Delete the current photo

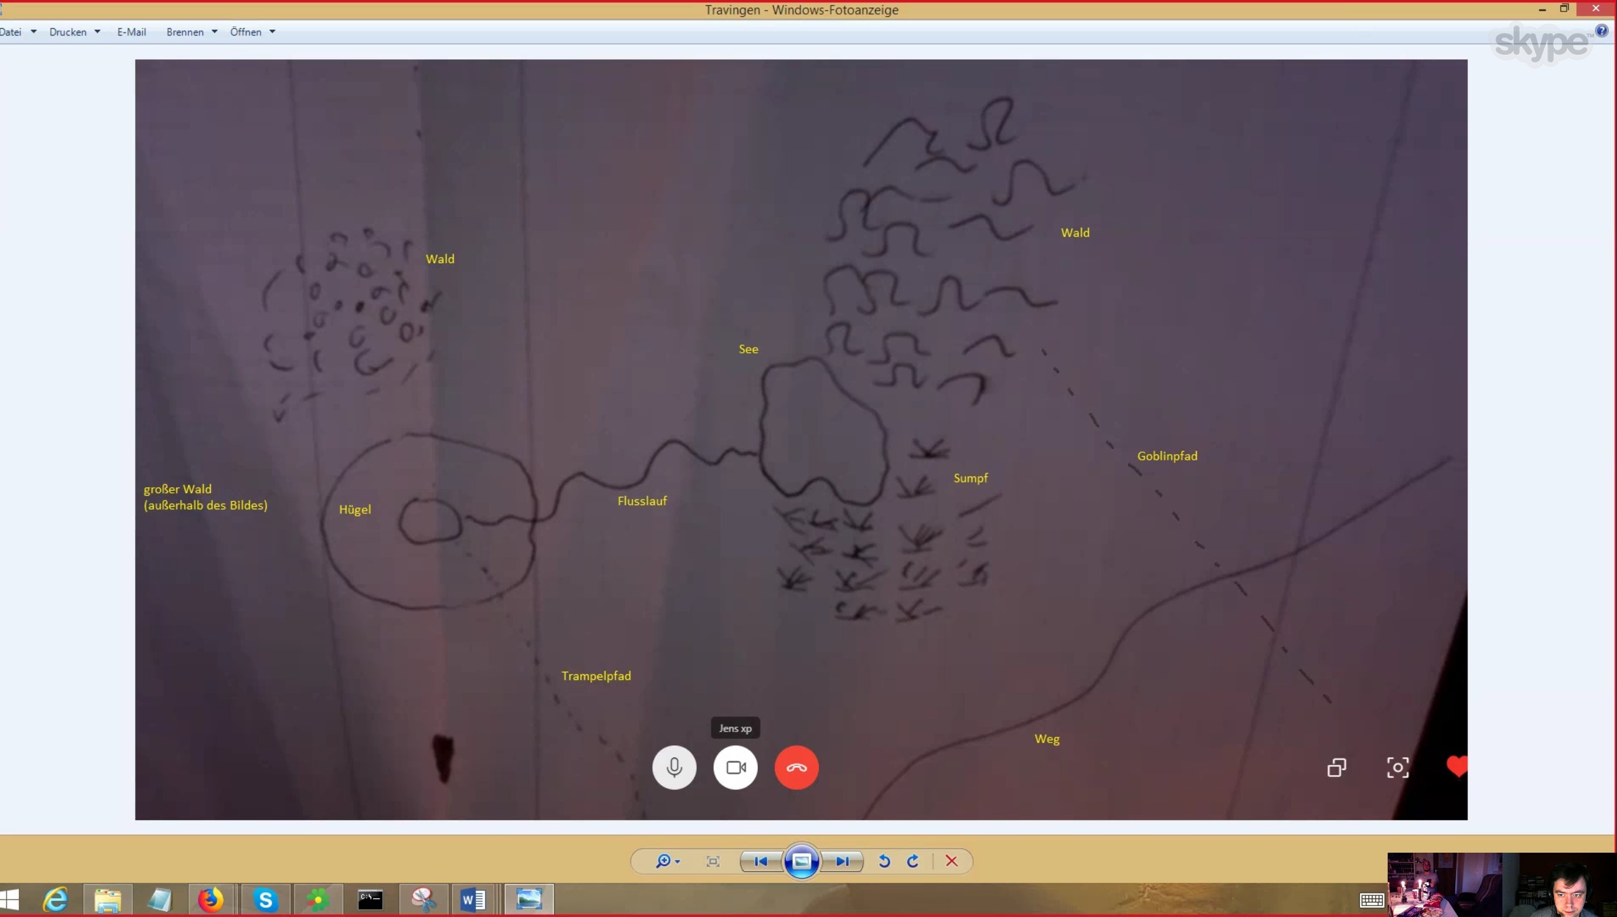951,861
